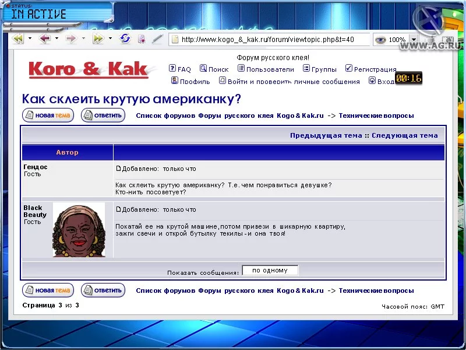Click the Koro & Kak site logo
The image size is (466, 350).
point(89,70)
